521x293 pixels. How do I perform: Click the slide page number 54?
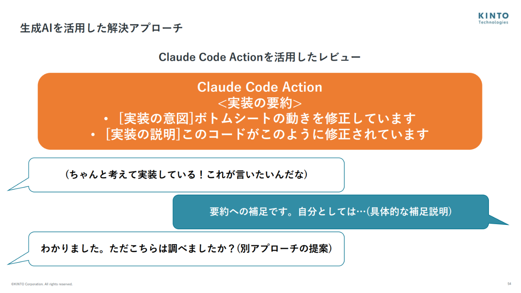509,284
